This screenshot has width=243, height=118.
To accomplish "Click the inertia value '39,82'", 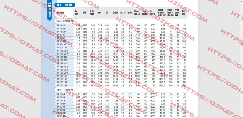I will tap(162, 48).
